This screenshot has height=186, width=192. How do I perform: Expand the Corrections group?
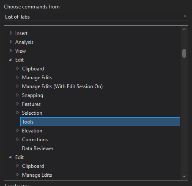tap(17, 140)
